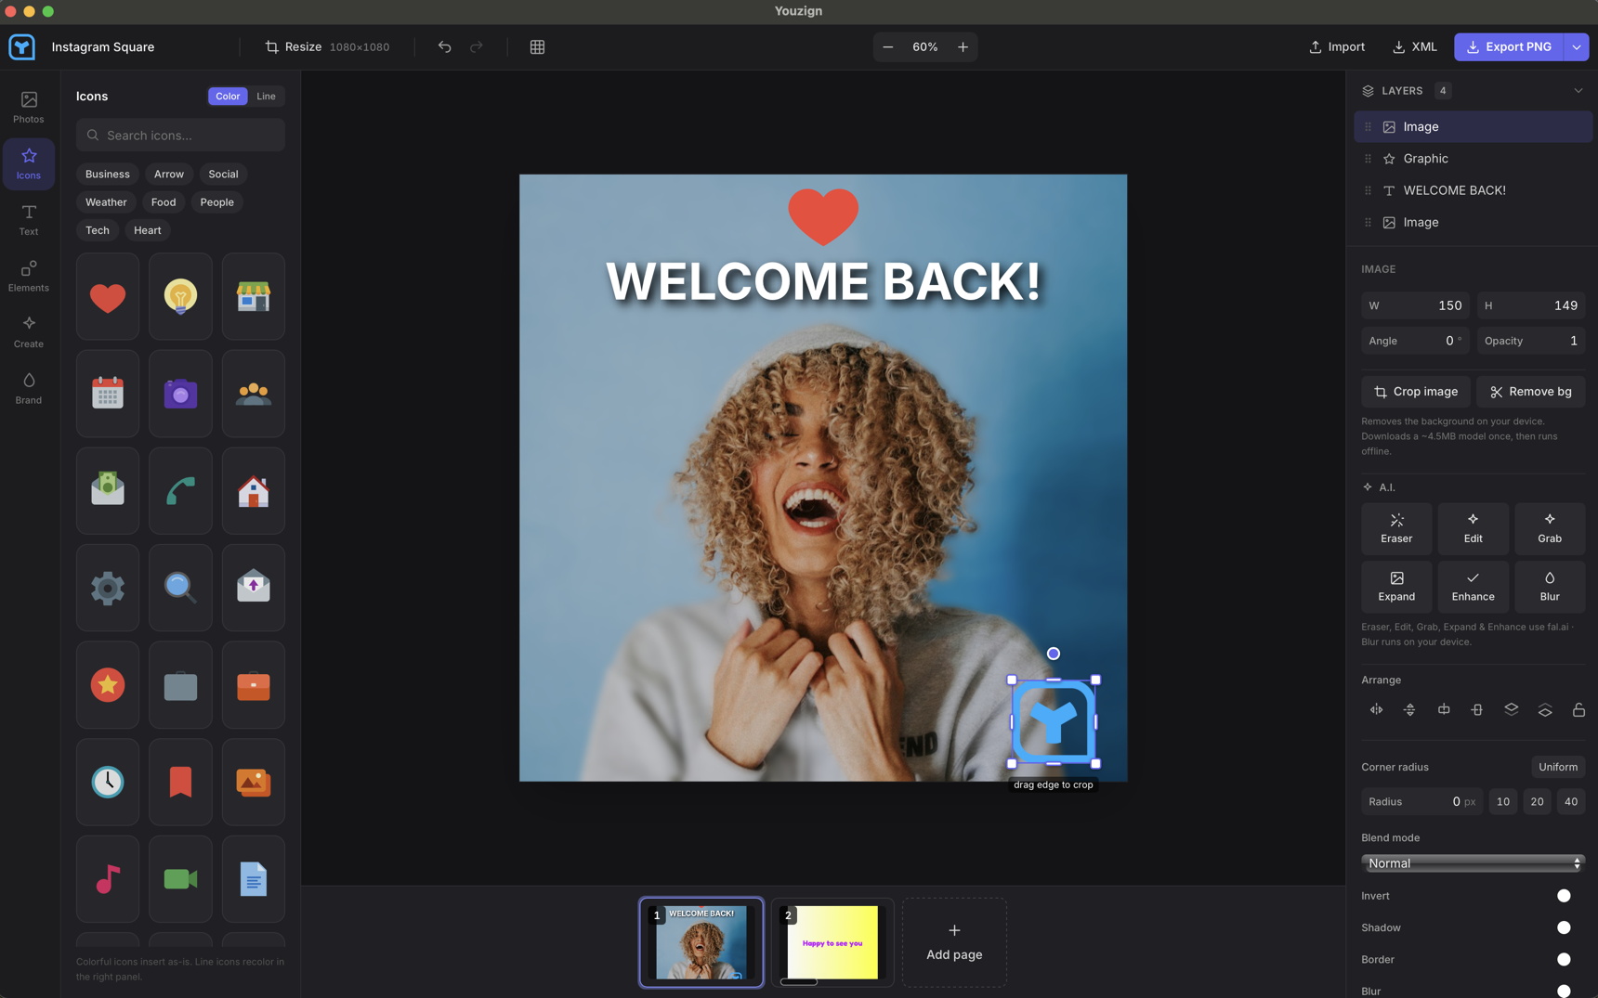The width and height of the screenshot is (1598, 998).
Task: Insert the house icon
Action: (x=254, y=490)
